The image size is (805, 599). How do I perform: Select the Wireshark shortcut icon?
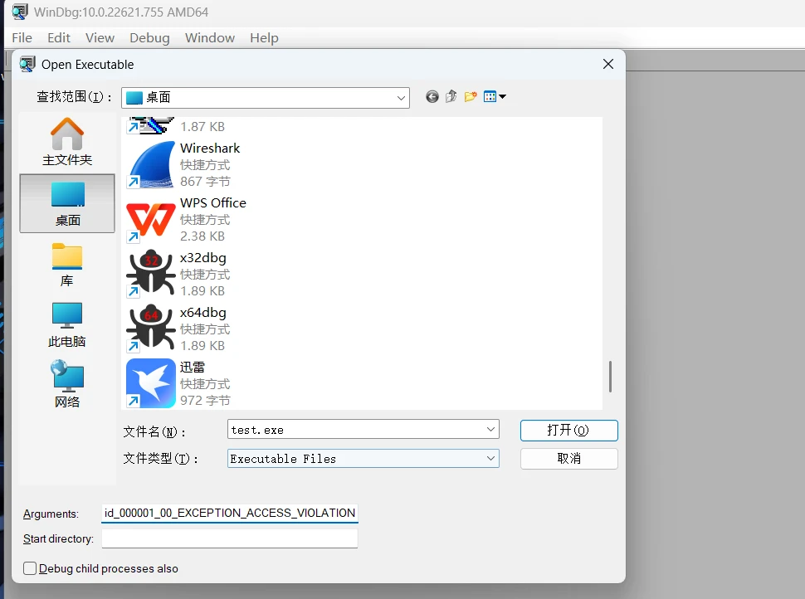click(x=150, y=165)
